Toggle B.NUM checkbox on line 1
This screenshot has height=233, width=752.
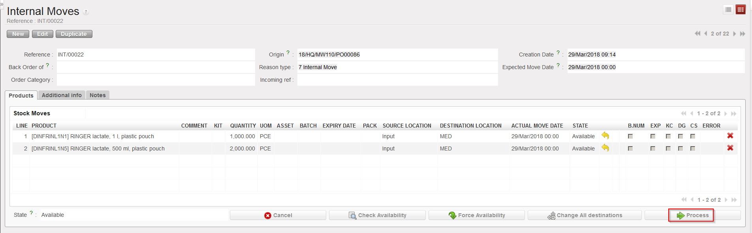click(630, 136)
